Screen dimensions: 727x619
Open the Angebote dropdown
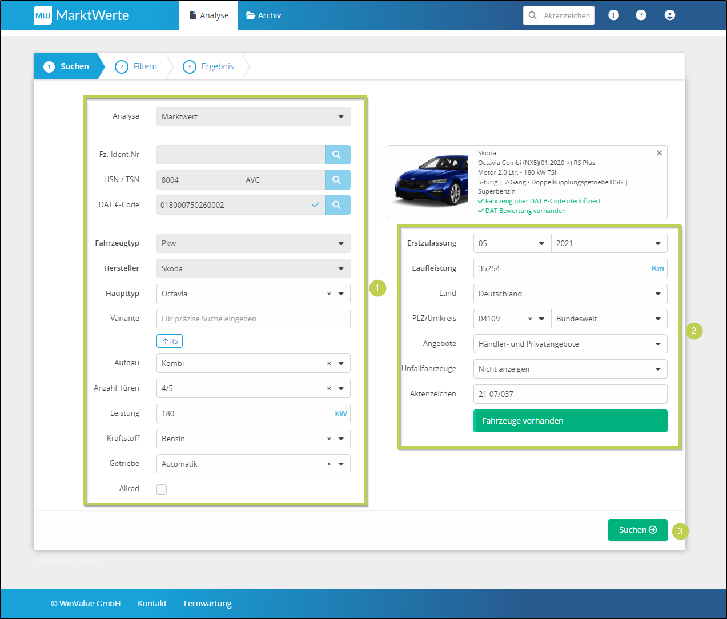(x=570, y=344)
